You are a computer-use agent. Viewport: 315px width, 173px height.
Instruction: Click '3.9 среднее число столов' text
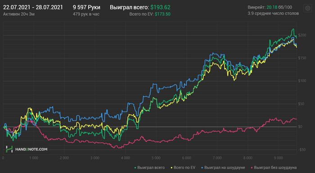tap(273, 14)
